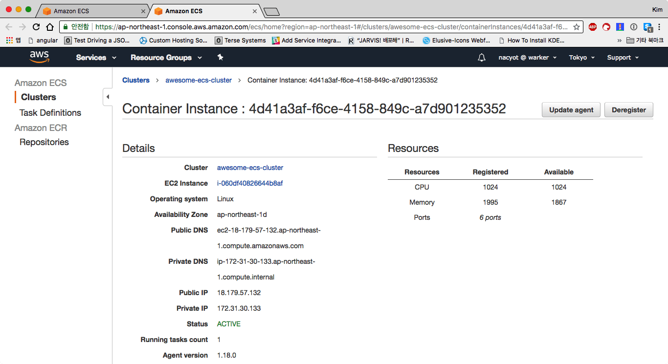Image resolution: width=668 pixels, height=364 pixels.
Task: Go to browser home page icon
Action: click(x=50, y=27)
